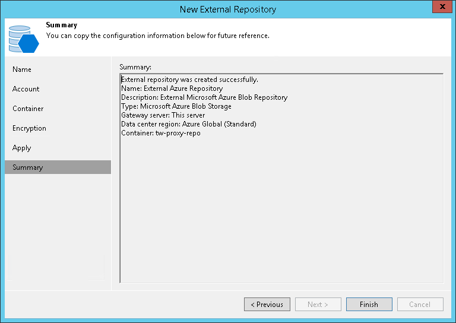Close the New External Repository dialog
456x323 pixels.
click(440, 8)
